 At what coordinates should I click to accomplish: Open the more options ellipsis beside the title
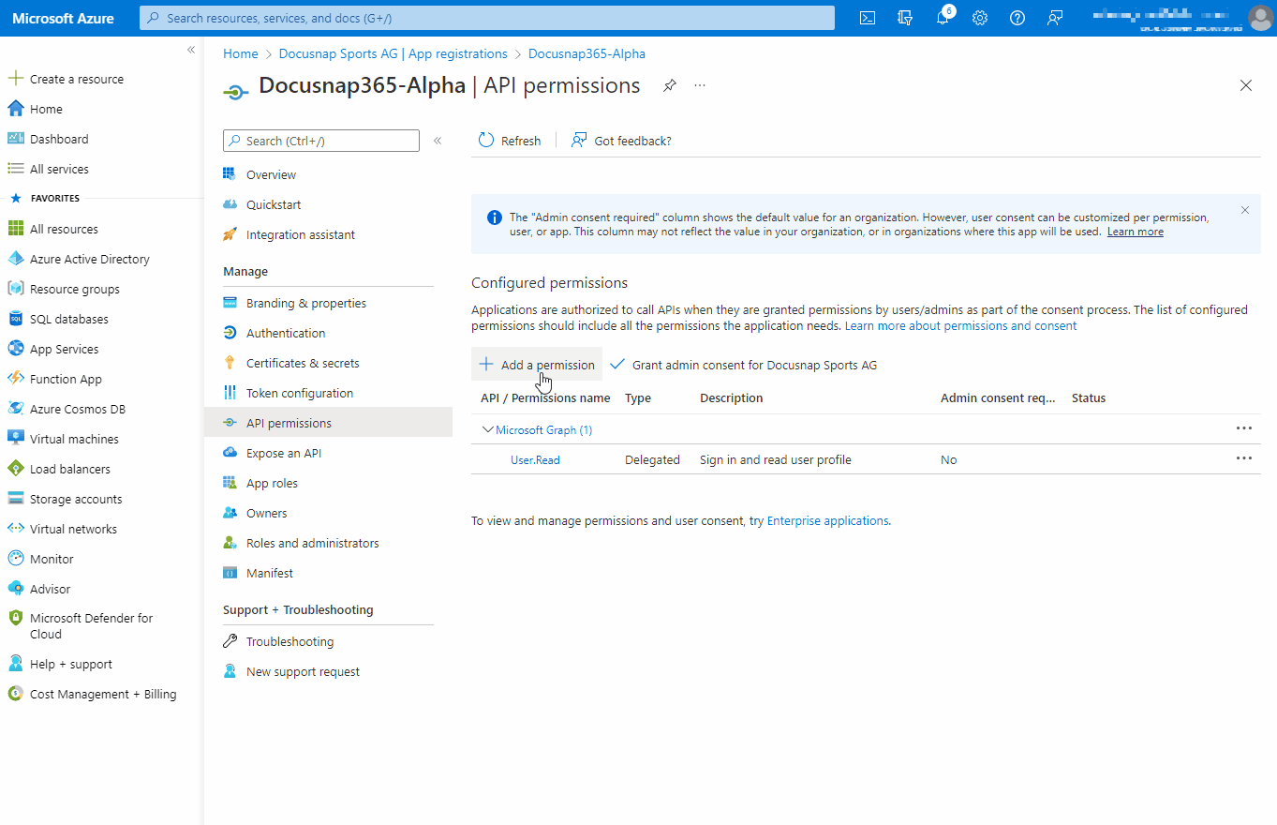tap(699, 85)
